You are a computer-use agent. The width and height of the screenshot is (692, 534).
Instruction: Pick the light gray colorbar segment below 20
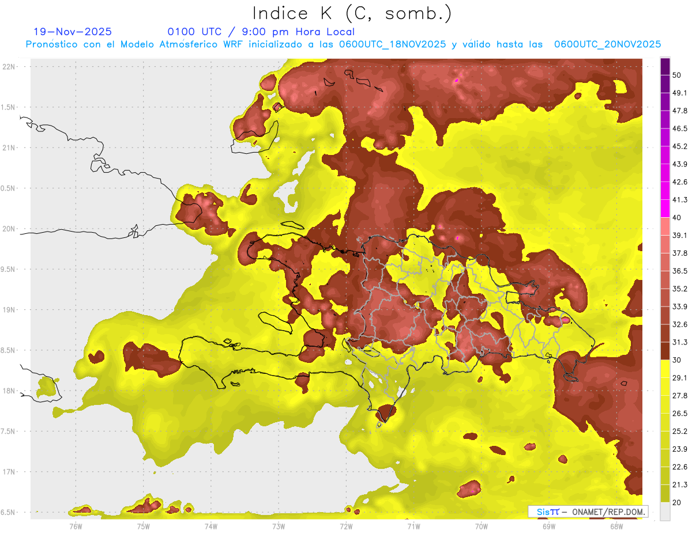[x=665, y=512]
